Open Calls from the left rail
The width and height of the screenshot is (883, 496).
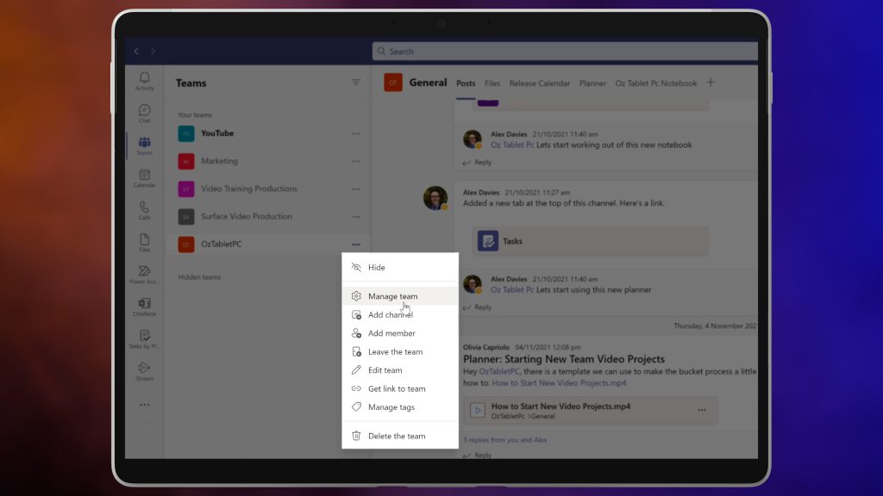[x=144, y=210]
